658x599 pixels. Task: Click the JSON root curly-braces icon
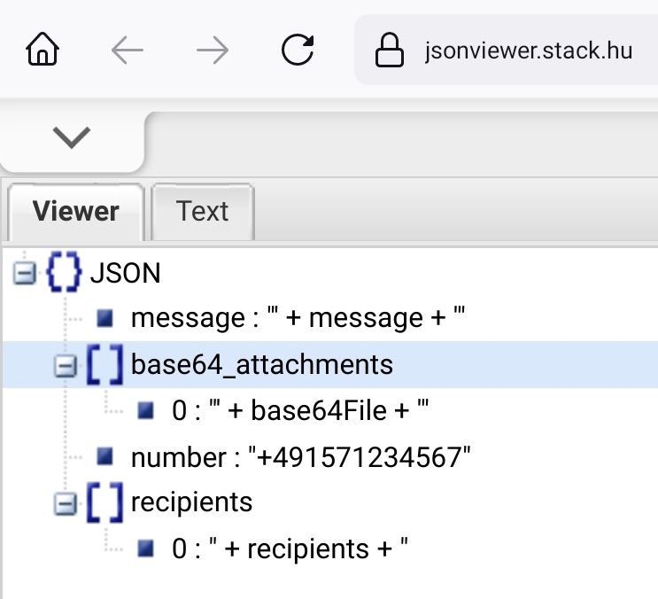coord(65,272)
